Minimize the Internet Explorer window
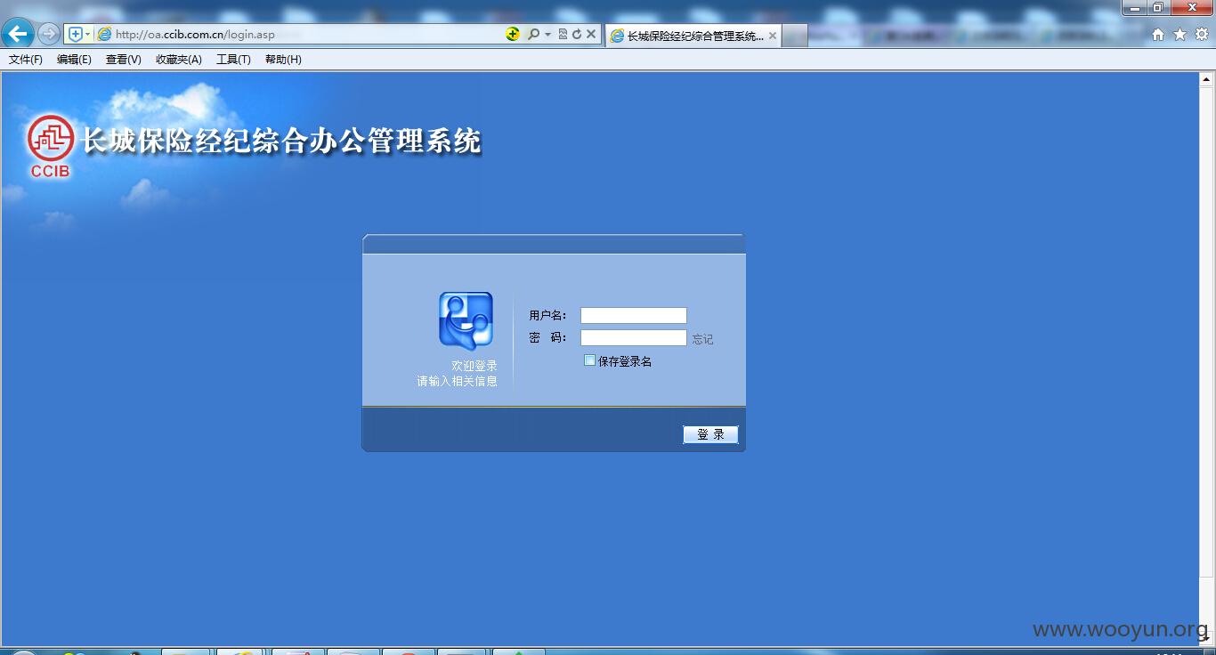Viewport: 1216px width, 655px height. (1135, 8)
